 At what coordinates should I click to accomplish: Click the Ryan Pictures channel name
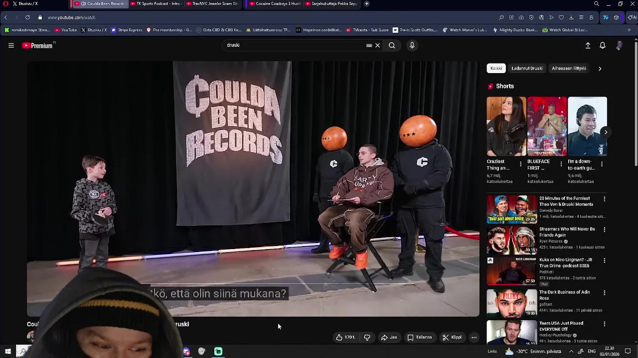pos(551,242)
